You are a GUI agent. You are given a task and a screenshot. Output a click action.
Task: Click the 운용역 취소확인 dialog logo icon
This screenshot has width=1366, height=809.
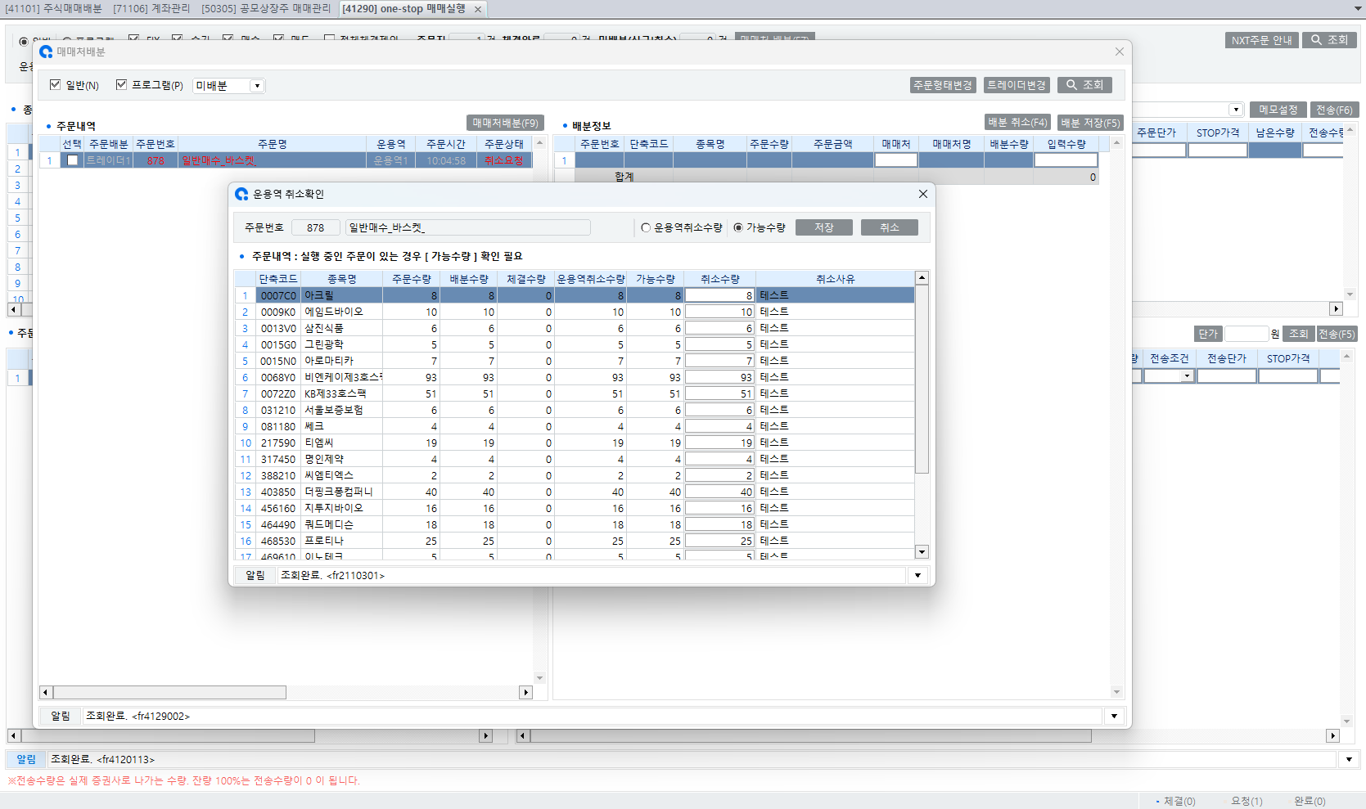(x=241, y=194)
